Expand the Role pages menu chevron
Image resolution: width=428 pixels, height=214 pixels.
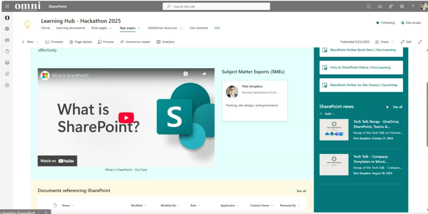tap(111, 28)
